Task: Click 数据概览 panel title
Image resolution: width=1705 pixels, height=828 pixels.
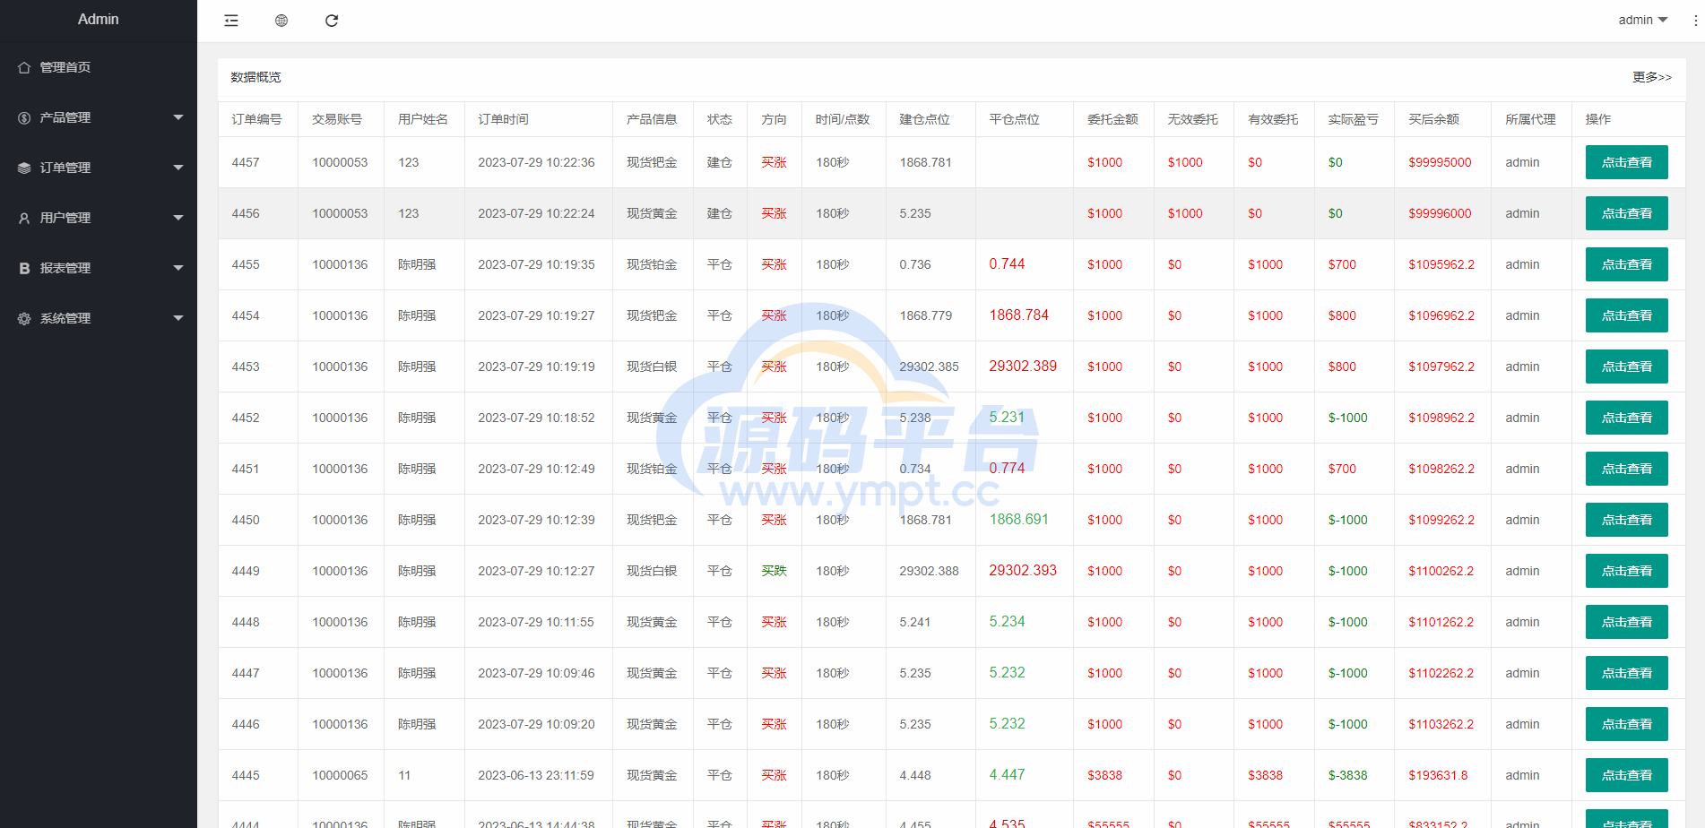Action: coord(255,77)
